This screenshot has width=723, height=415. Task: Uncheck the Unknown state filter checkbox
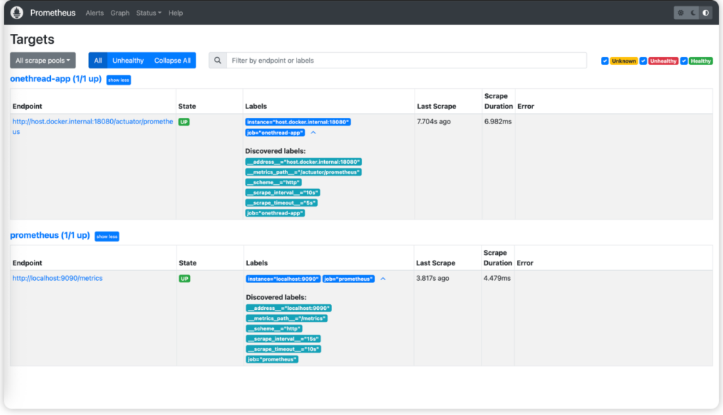(605, 61)
